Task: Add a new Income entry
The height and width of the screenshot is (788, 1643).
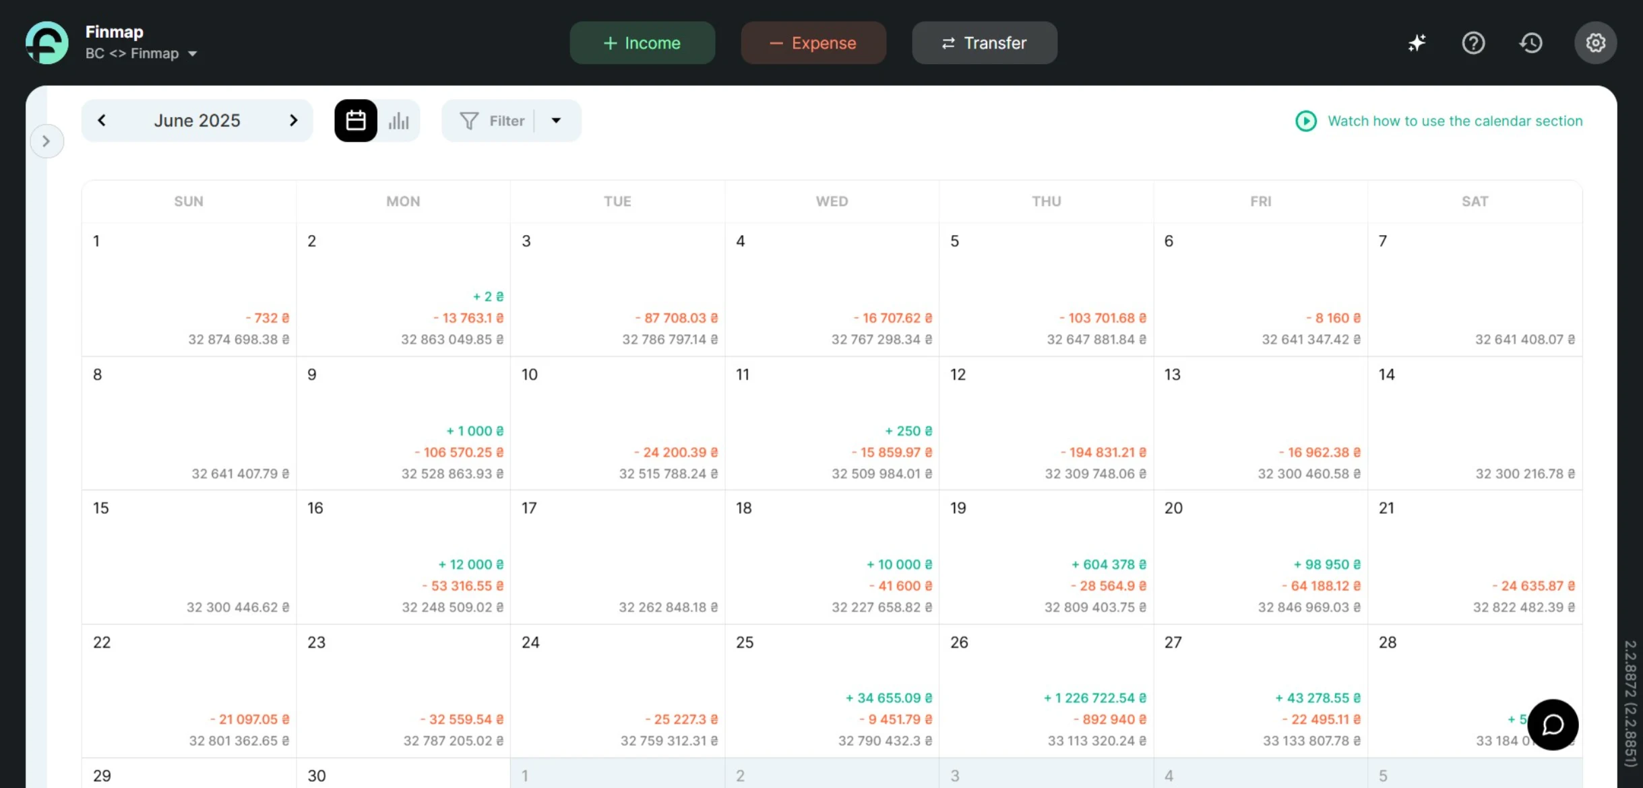Action: 642,42
